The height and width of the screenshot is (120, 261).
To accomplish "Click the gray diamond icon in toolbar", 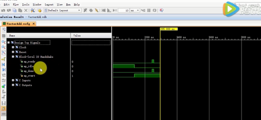I will pos(91,10).
